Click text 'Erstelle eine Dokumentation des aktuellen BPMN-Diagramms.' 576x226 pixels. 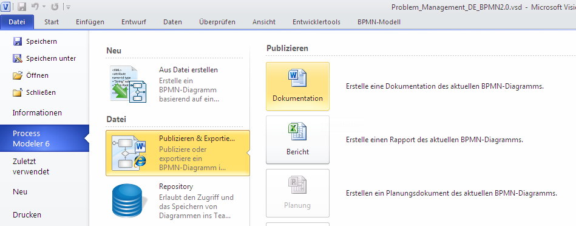pyautogui.click(x=445, y=86)
